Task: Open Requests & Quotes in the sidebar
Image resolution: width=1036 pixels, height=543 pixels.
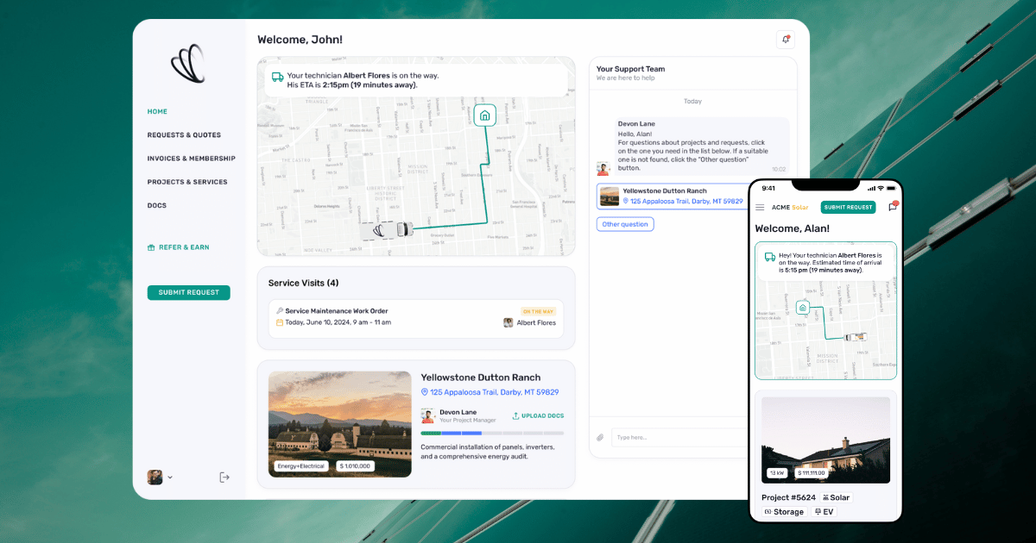Action: coord(184,135)
